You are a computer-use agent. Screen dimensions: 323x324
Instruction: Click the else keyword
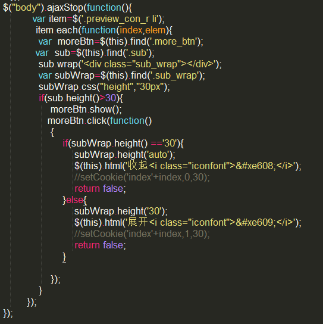point(74,200)
